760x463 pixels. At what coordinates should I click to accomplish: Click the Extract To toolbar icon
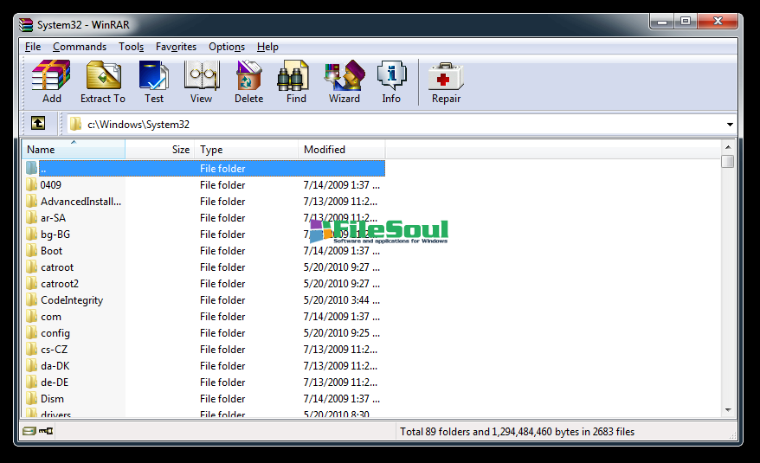coord(103,76)
